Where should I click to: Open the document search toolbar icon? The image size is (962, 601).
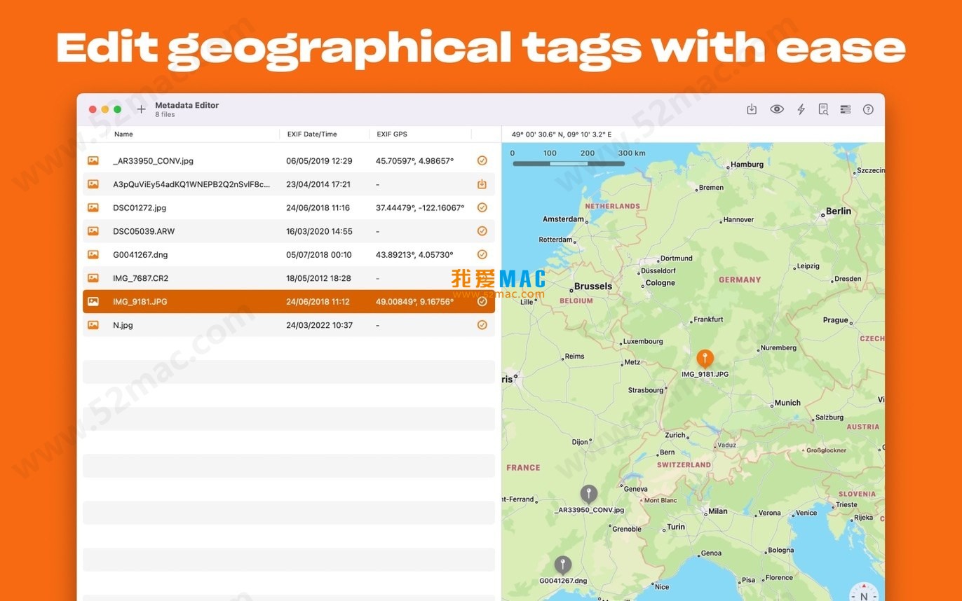[823, 109]
